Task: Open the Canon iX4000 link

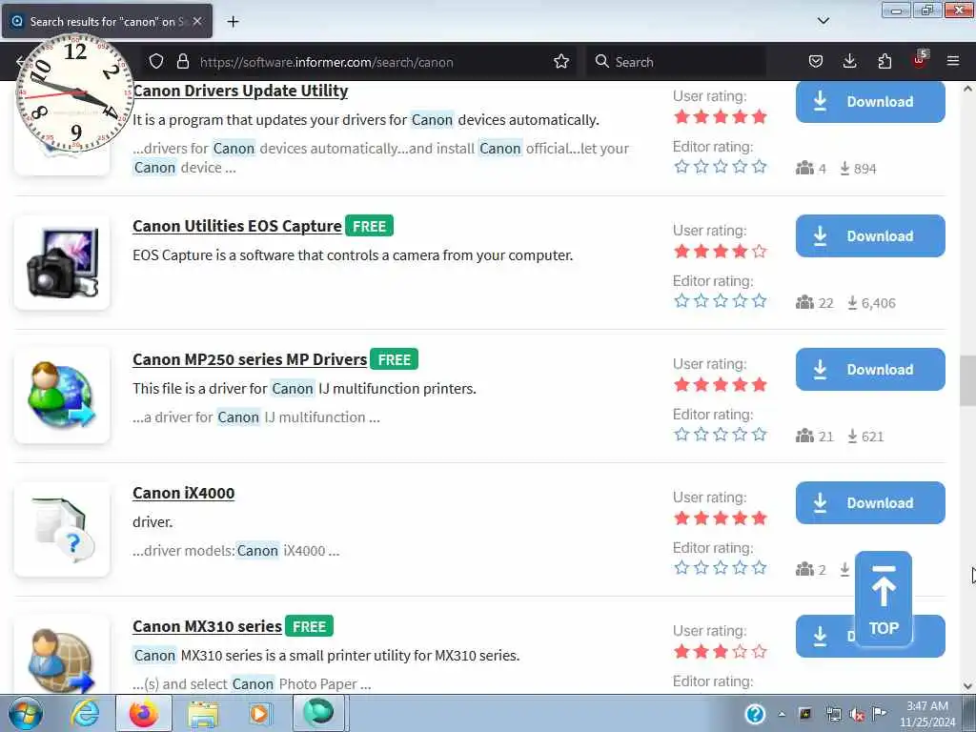Action: click(x=184, y=493)
